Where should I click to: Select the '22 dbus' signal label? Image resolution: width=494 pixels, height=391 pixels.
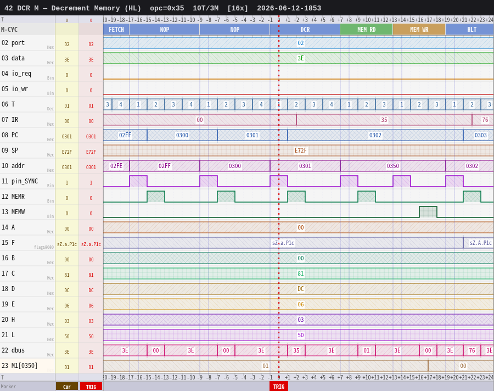(13, 350)
